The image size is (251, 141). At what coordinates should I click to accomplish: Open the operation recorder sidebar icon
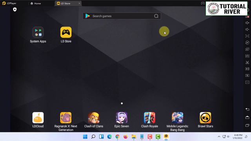247,43
